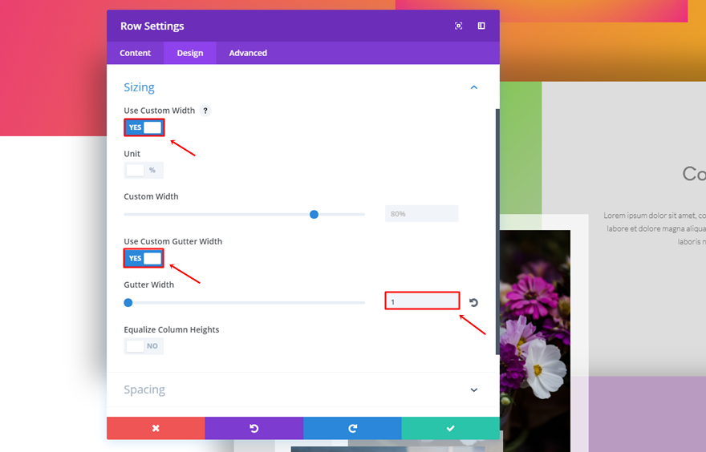Save changes with the green checkmark button
Viewport: 706px width, 452px height.
(451, 428)
